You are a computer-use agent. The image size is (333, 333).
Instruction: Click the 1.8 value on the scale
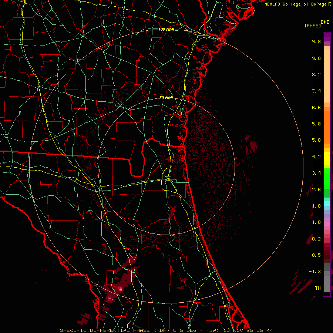pyautogui.click(x=316, y=206)
